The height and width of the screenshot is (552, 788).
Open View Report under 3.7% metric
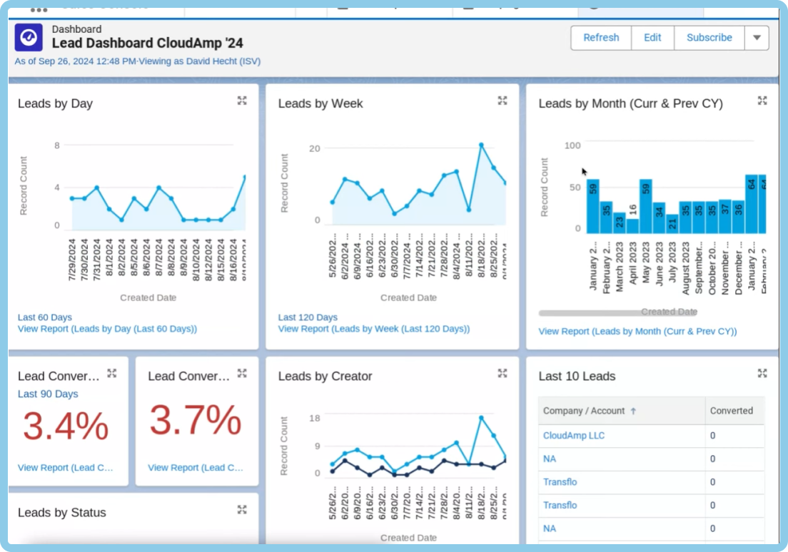click(196, 468)
